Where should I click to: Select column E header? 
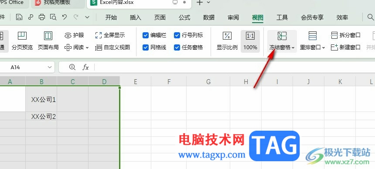(x=136, y=81)
